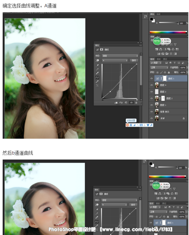The height and width of the screenshot is (235, 189).
Task: View previous state icon in a-channel panel
Action: pos(121,103)
